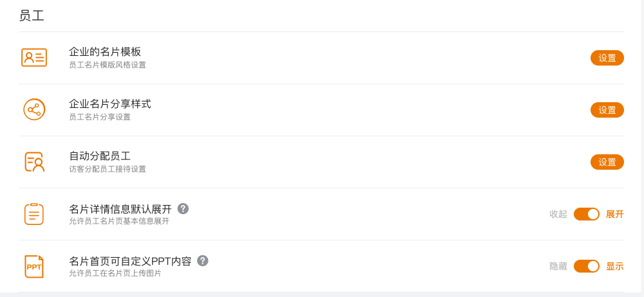Click the 企业名片分享样式 title text

(110, 104)
